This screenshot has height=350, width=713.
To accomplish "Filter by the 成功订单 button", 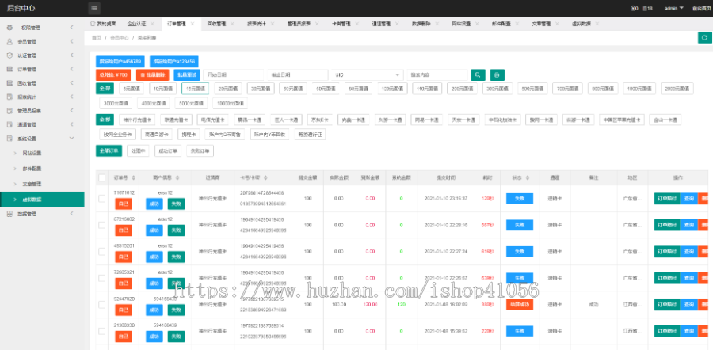I will 167,150.
